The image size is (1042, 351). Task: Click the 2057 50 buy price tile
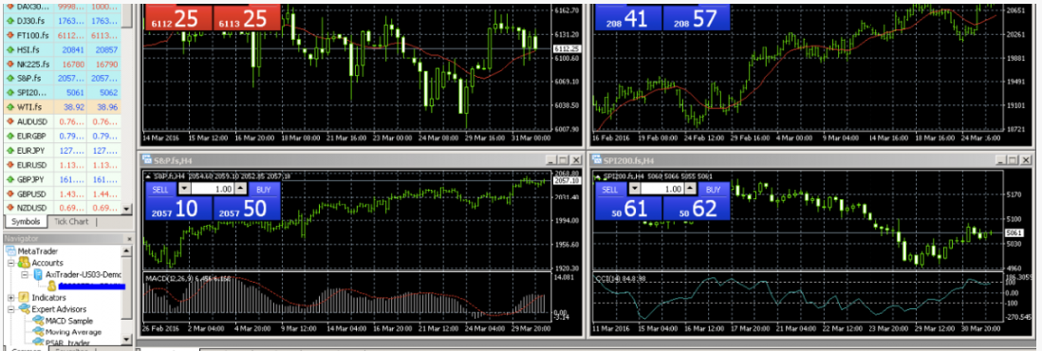tap(246, 209)
